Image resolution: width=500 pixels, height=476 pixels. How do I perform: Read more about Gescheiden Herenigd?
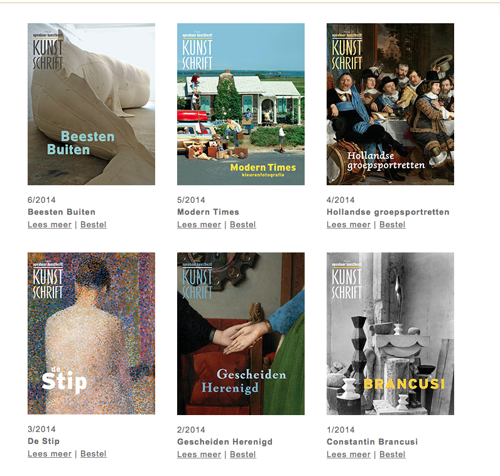click(199, 454)
